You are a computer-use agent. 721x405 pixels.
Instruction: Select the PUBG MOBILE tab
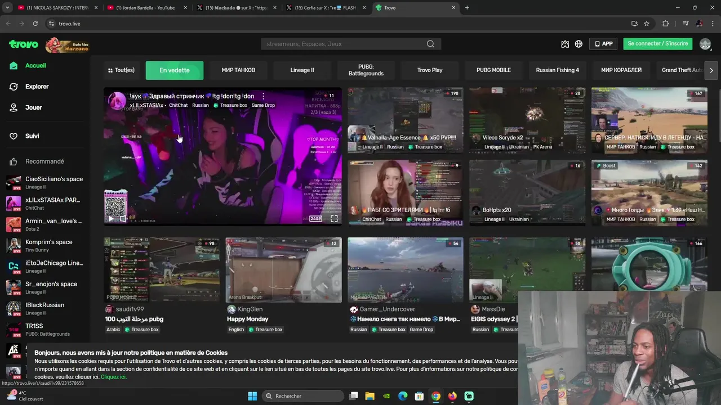click(493, 70)
